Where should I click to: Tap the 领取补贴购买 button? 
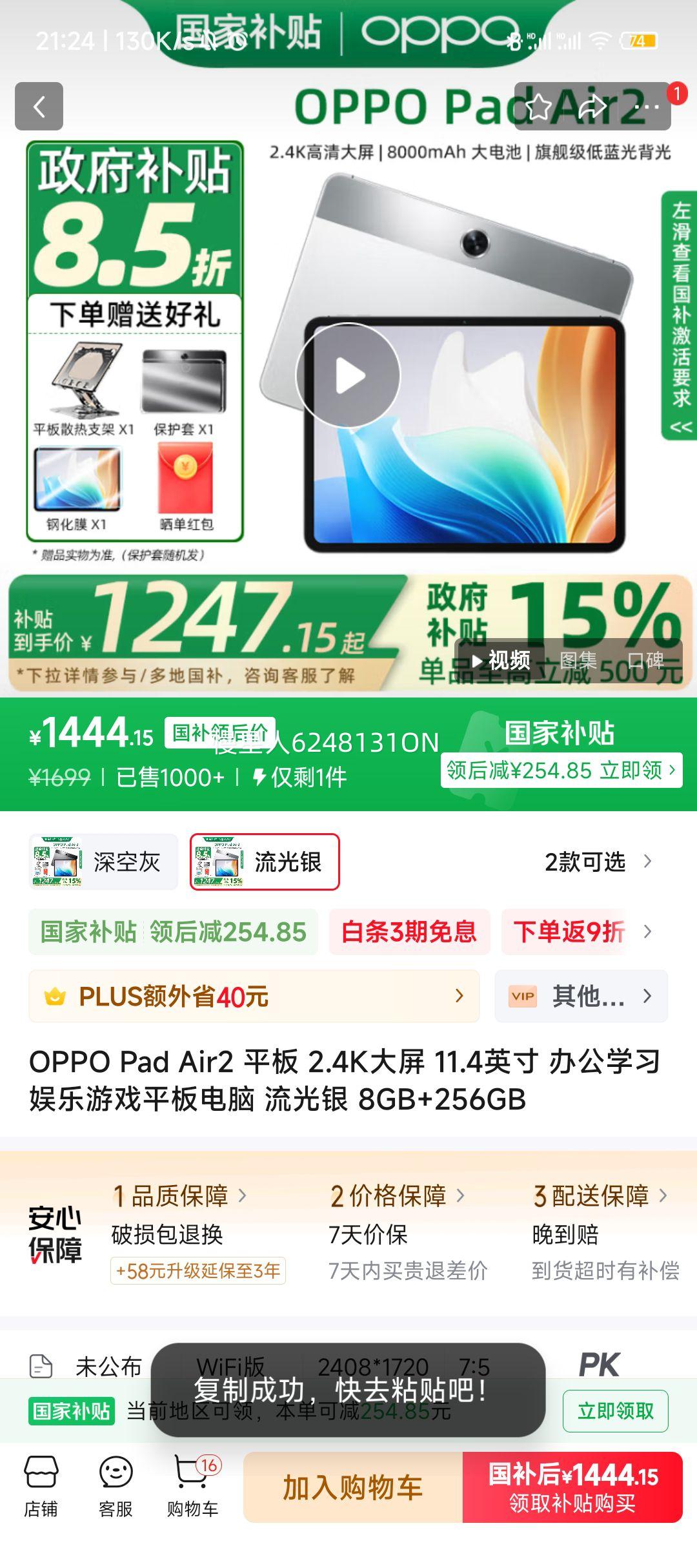click(572, 1487)
